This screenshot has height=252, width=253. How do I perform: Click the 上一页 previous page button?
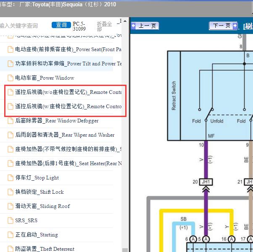click(145, 26)
